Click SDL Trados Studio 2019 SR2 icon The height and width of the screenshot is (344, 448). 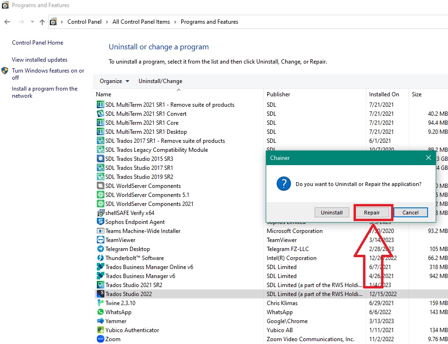pos(100,177)
